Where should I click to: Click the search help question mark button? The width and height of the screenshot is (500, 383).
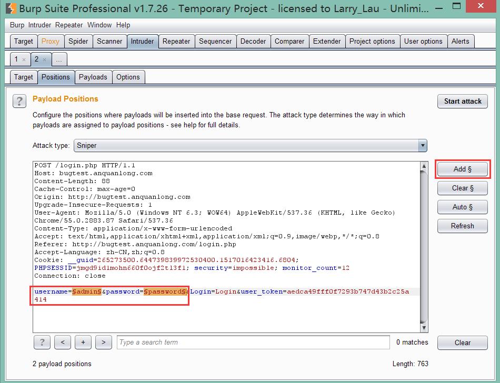(x=42, y=342)
